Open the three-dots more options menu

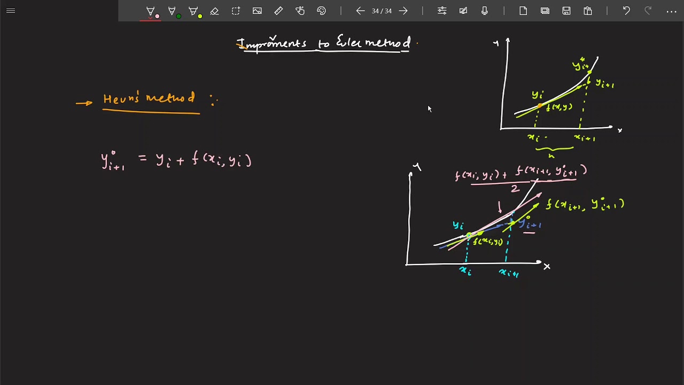coord(672,11)
